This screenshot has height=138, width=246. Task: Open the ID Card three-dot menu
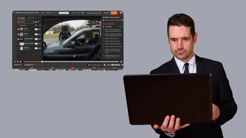coord(41,48)
